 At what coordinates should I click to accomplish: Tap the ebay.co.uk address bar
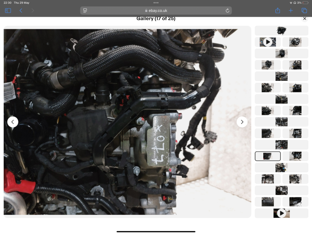coord(156,11)
